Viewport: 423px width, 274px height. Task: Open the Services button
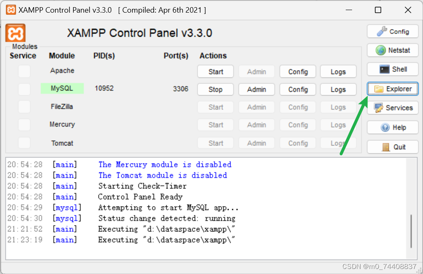[393, 108]
